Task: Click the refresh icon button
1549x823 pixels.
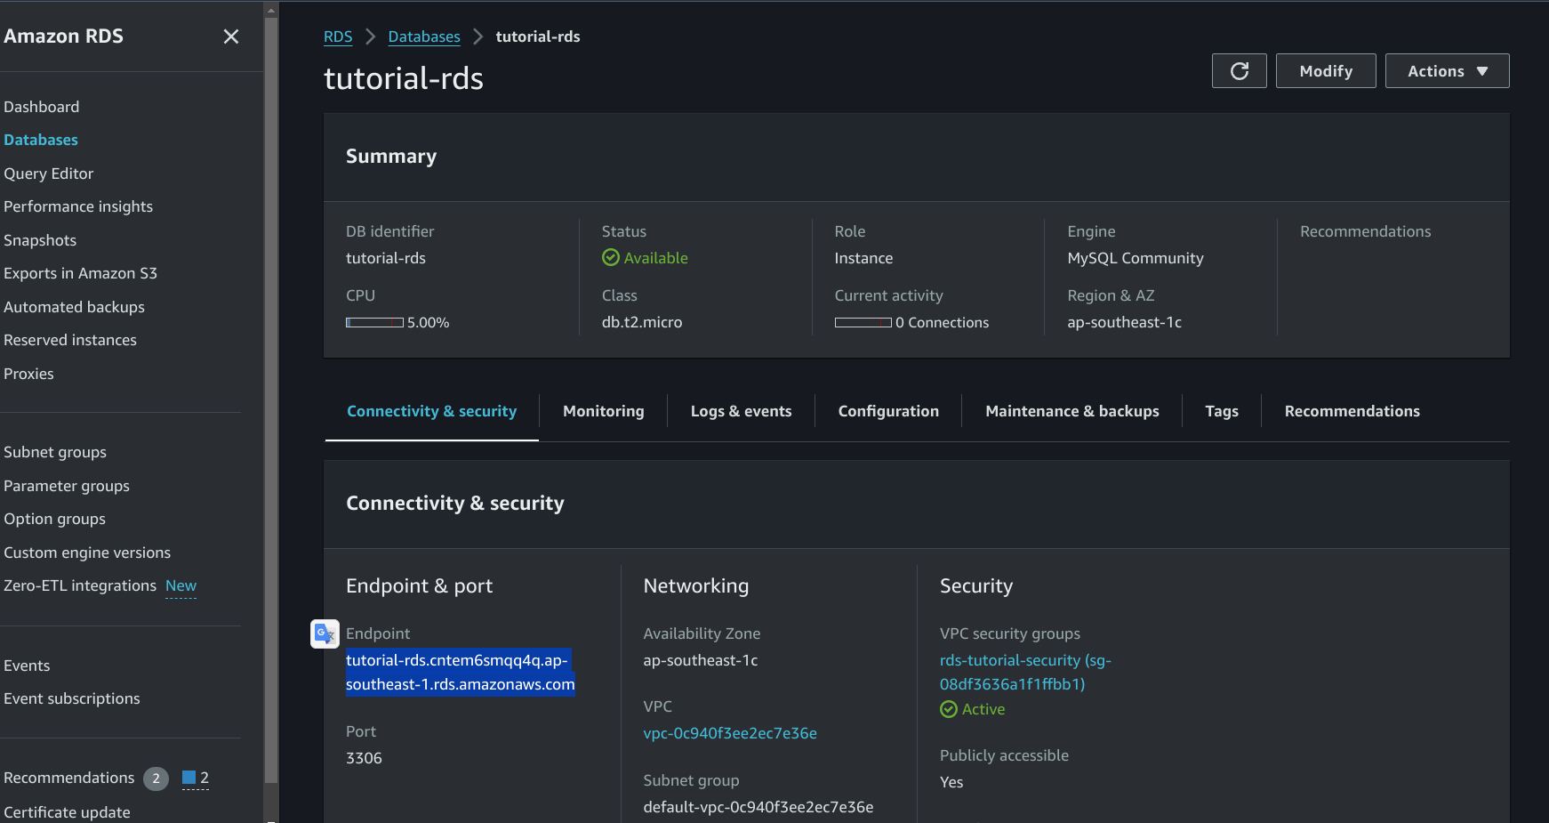Action: click(1239, 71)
